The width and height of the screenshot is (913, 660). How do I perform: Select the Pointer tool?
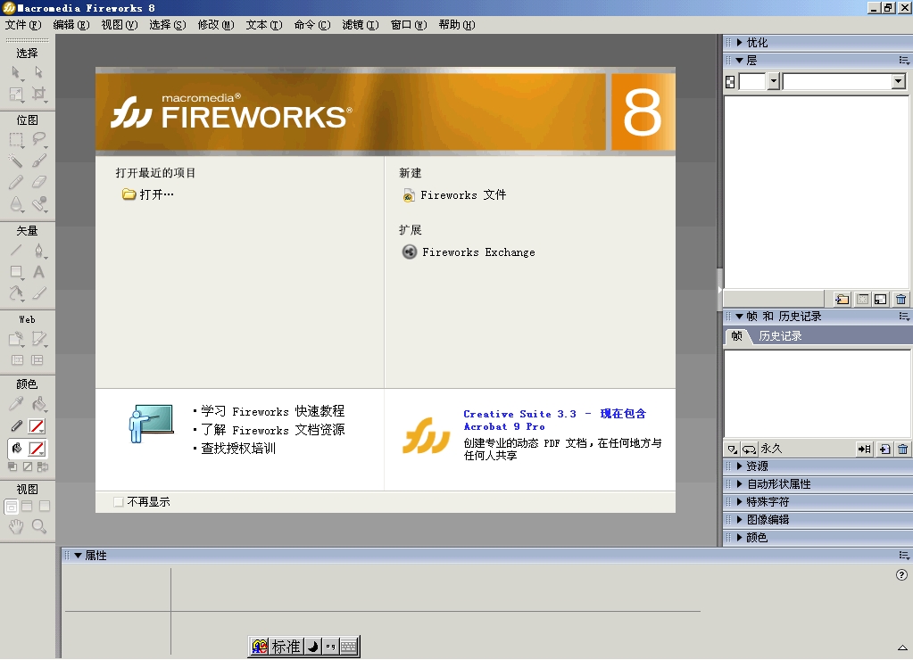[x=16, y=73]
